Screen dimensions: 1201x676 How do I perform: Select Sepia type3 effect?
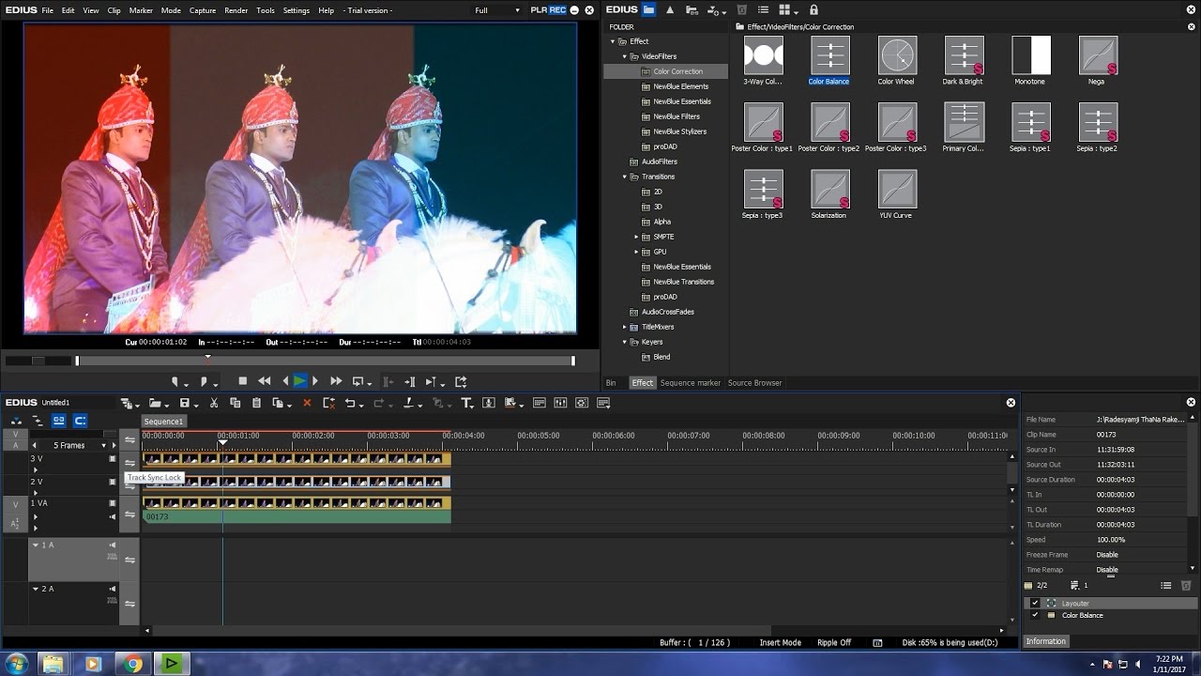coord(763,189)
